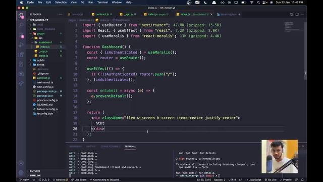Open the editor more actions ellipsis
Viewport: 323px width, 182px height.
[302, 15]
